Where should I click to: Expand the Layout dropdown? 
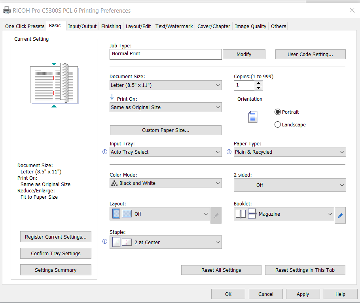(x=159, y=214)
